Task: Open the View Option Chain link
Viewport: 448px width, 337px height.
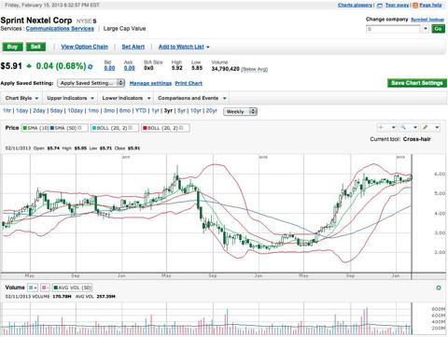Action: (85, 47)
